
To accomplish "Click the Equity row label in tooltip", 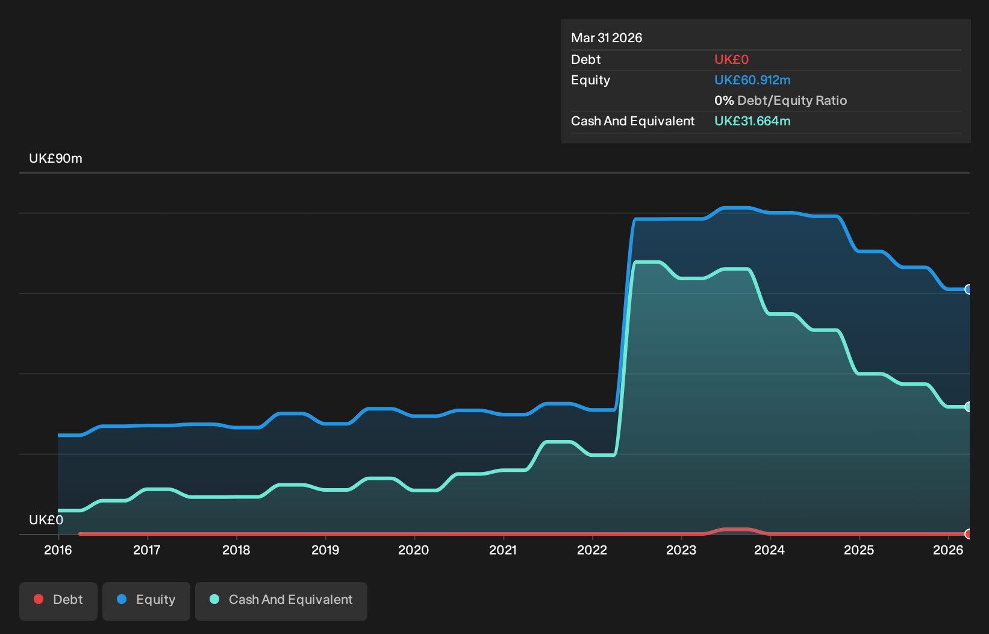I will 591,80.
